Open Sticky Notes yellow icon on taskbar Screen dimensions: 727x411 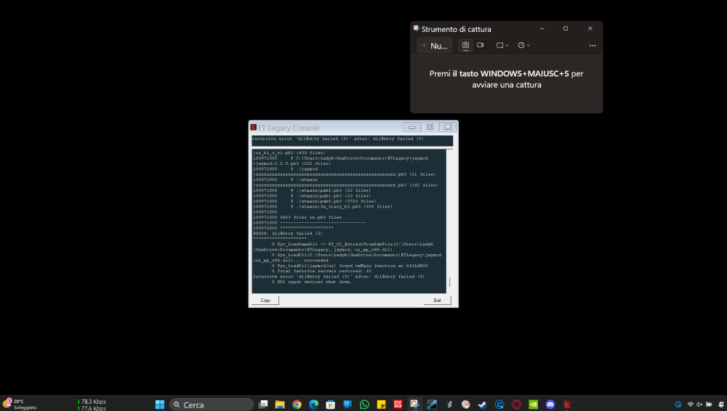[381, 404]
